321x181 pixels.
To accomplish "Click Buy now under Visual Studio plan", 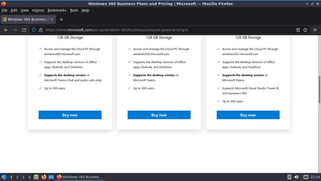I will [248, 115].
